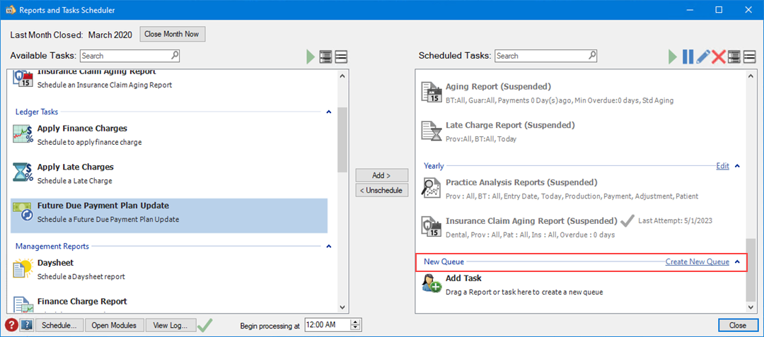Click expand-all list icon in Available Tasks toolbar
Screen dimensions: 764x337
coord(325,57)
